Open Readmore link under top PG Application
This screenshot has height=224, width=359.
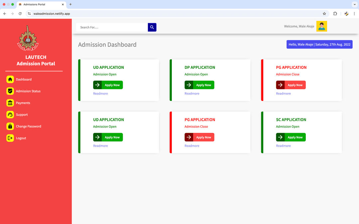point(283,94)
